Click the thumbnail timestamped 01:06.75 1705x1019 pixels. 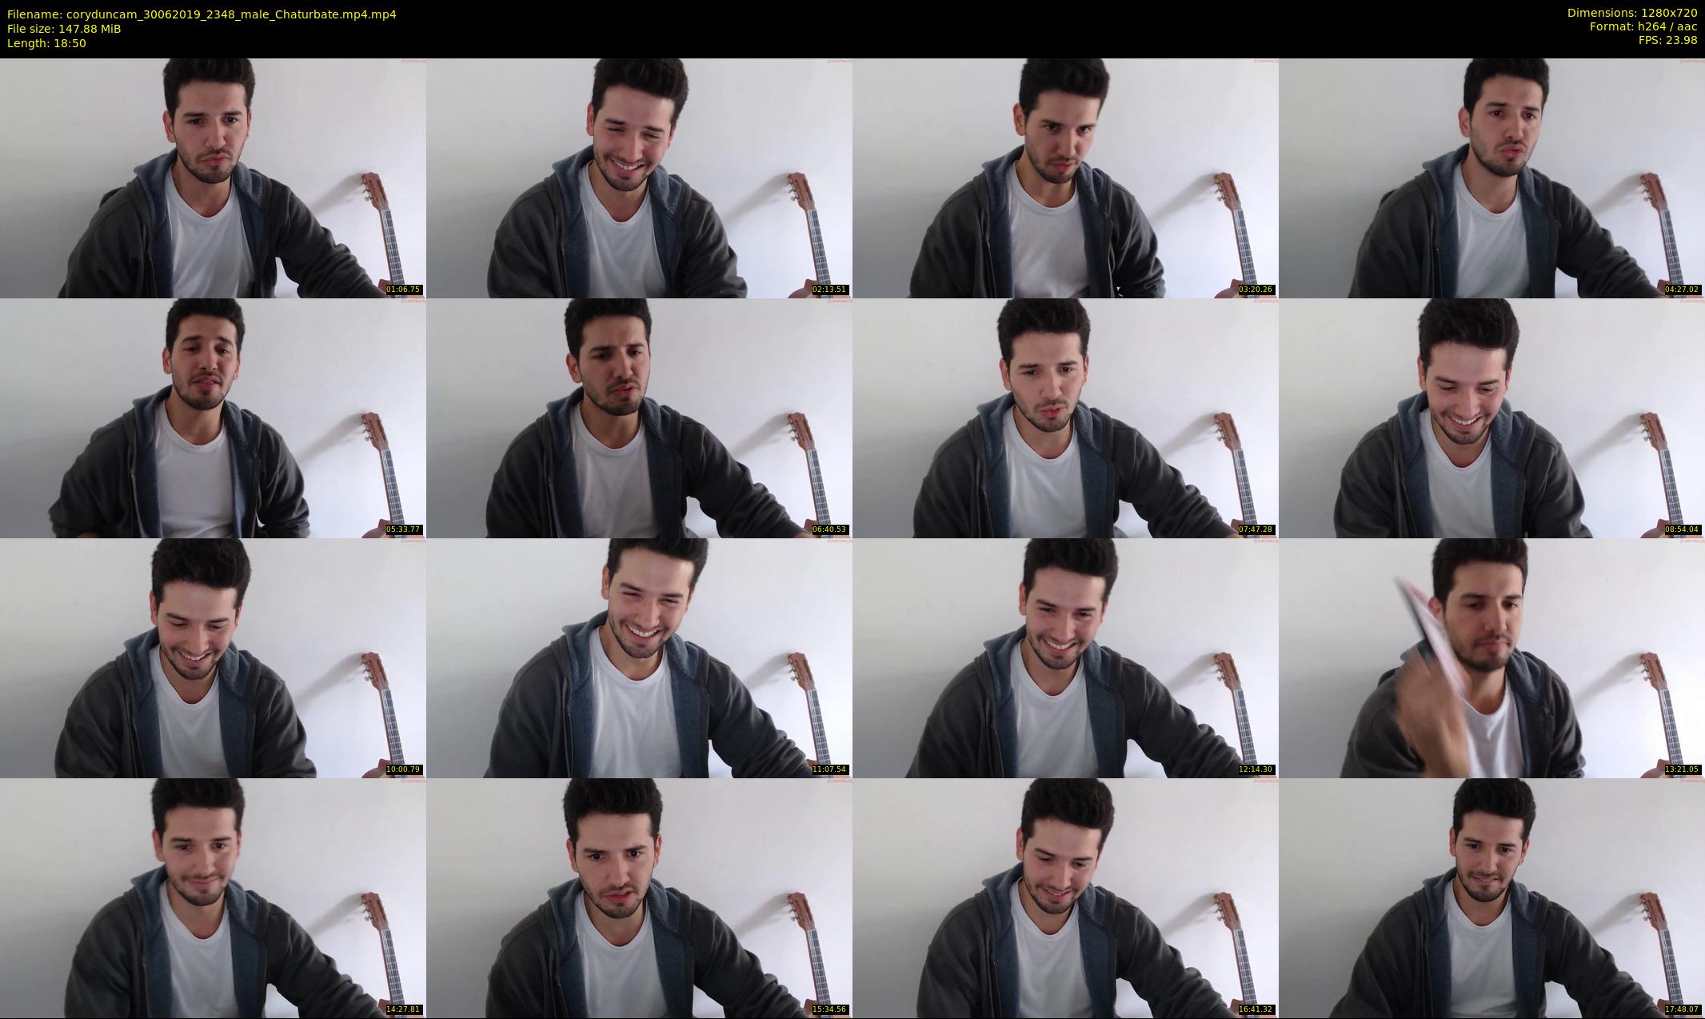coord(213,178)
